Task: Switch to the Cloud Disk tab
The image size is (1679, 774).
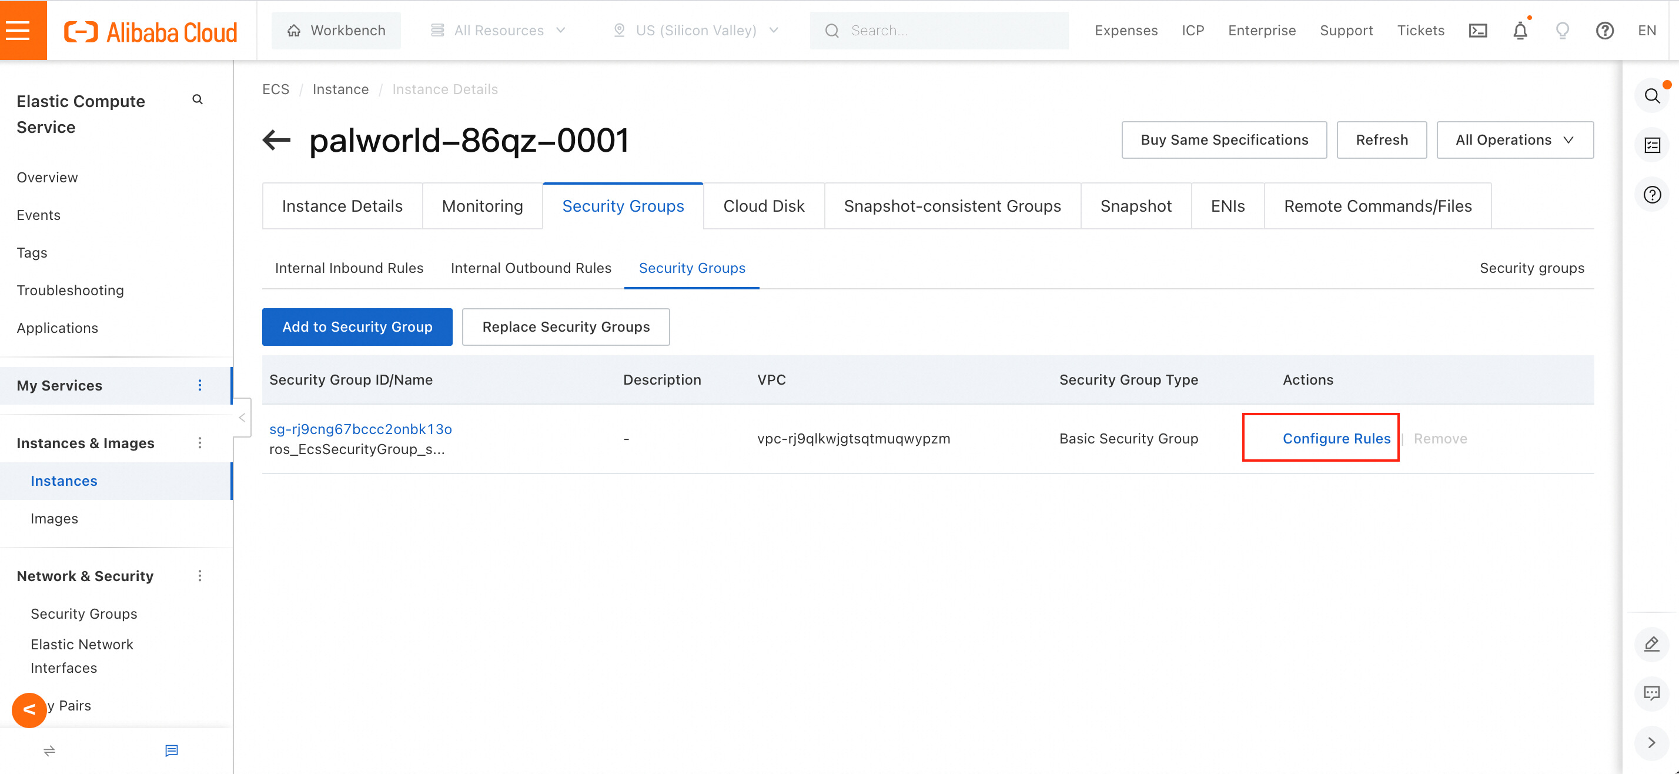Action: (x=764, y=206)
